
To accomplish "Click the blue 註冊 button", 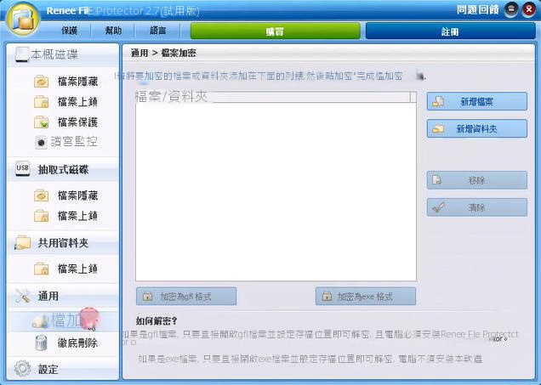I will point(450,31).
